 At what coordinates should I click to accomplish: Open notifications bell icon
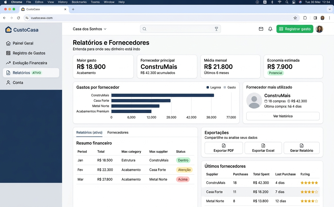point(270,29)
